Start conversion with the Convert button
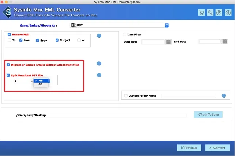235x156 pixels. [x=217, y=148]
